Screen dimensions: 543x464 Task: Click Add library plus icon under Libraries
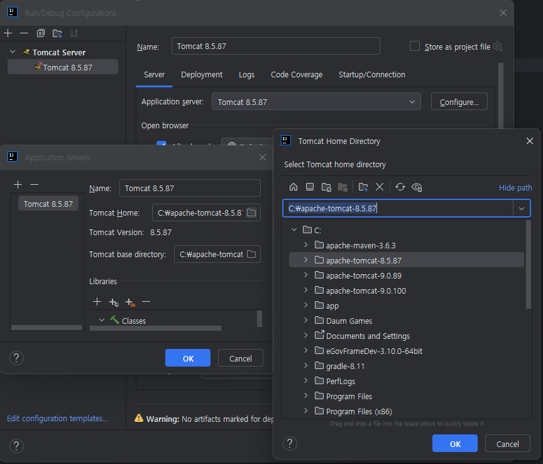pyautogui.click(x=97, y=302)
